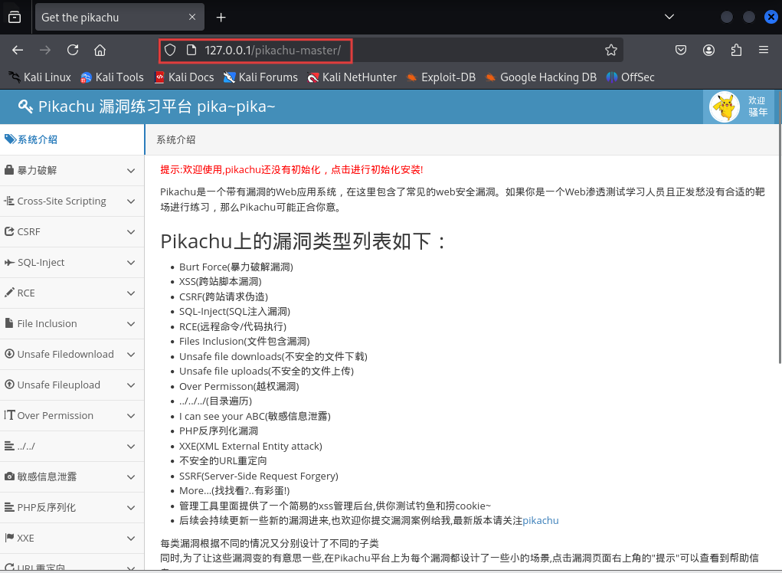The height and width of the screenshot is (573, 782).
Task: Click the shield tracking protection icon
Action: tap(171, 51)
